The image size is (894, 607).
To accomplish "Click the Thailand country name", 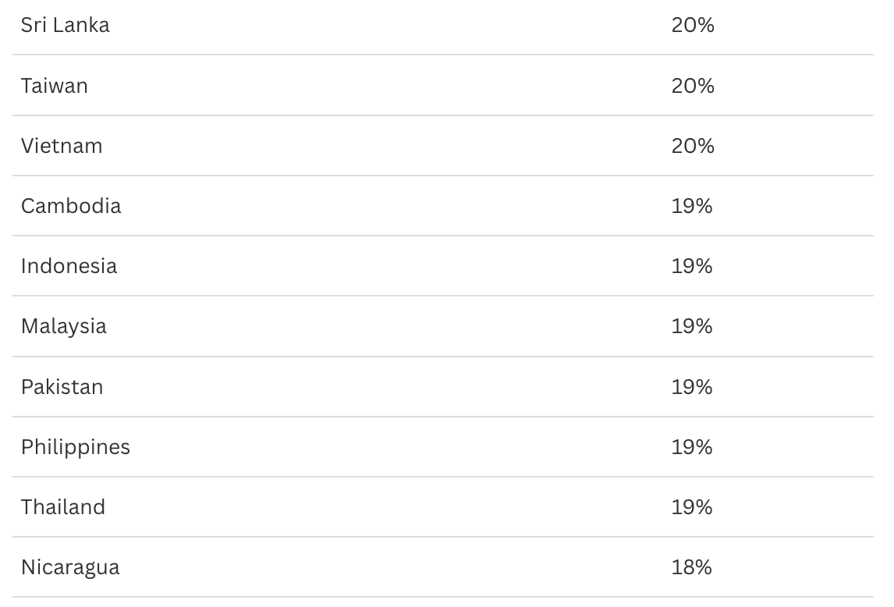I will click(x=63, y=507).
